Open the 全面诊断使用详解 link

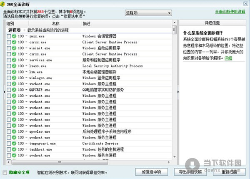[230, 12]
